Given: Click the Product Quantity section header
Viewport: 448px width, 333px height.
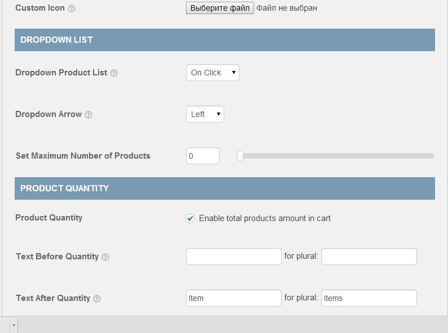Looking at the screenshot, I should (x=225, y=188).
